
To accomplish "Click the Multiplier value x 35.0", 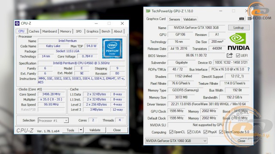I will tap(51, 99).
